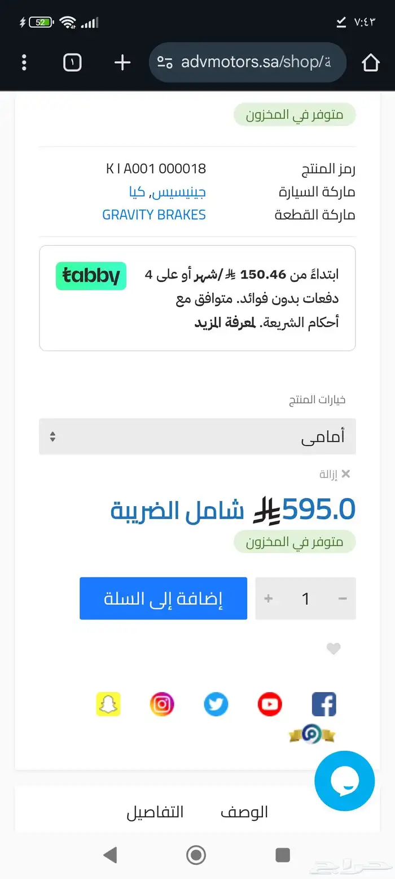Tap the advmotors.sa address bar
The width and height of the screenshot is (395, 879).
click(248, 62)
